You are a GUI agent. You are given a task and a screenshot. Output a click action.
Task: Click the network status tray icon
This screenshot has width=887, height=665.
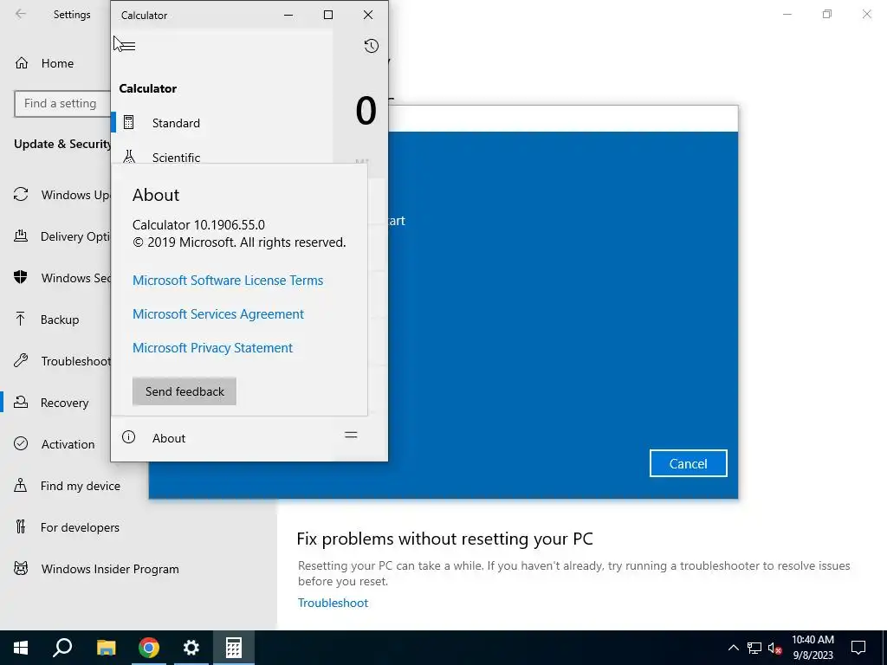(754, 648)
